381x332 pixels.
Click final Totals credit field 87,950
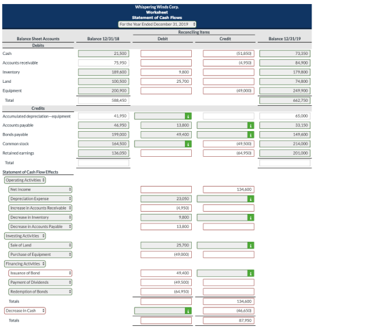tap(229, 320)
